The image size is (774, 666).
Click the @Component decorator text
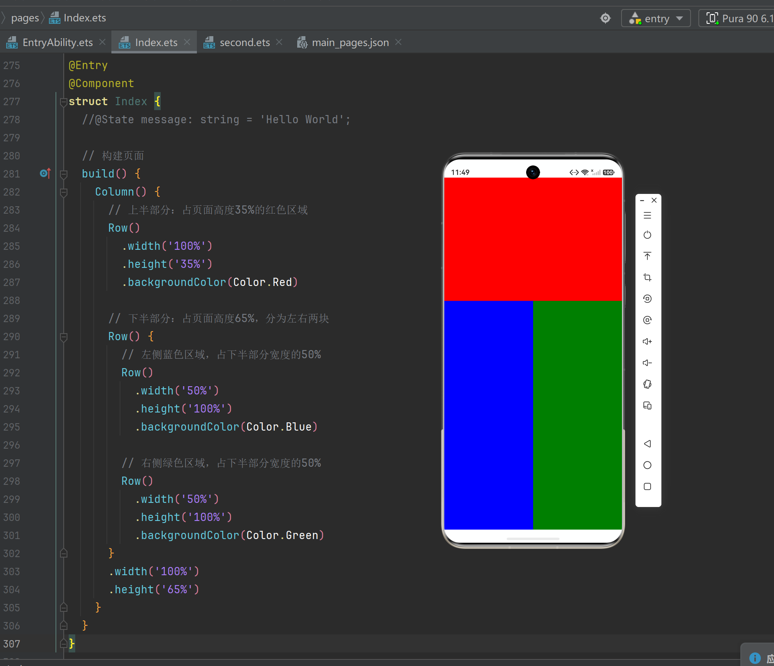pyautogui.click(x=101, y=83)
